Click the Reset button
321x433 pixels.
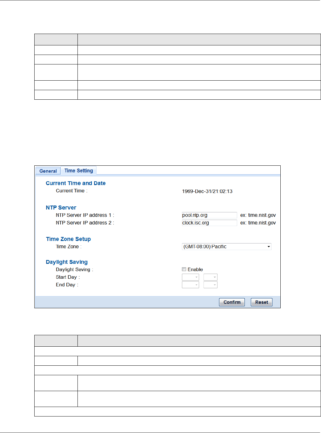(x=262, y=302)
